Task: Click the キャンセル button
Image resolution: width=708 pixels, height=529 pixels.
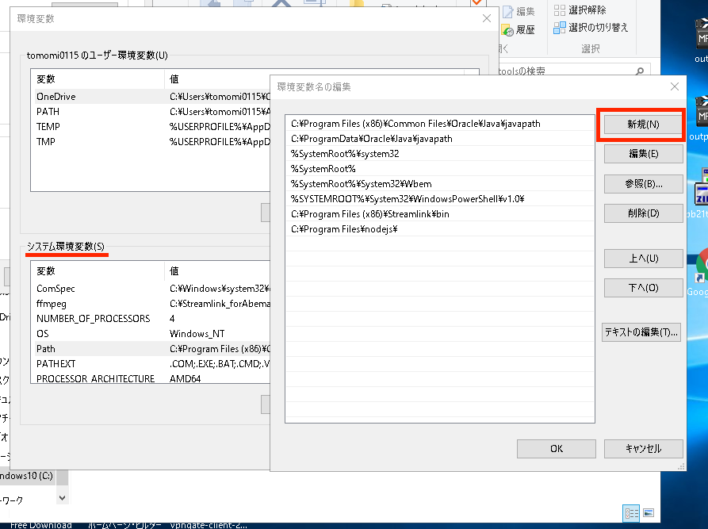Action: point(643,449)
